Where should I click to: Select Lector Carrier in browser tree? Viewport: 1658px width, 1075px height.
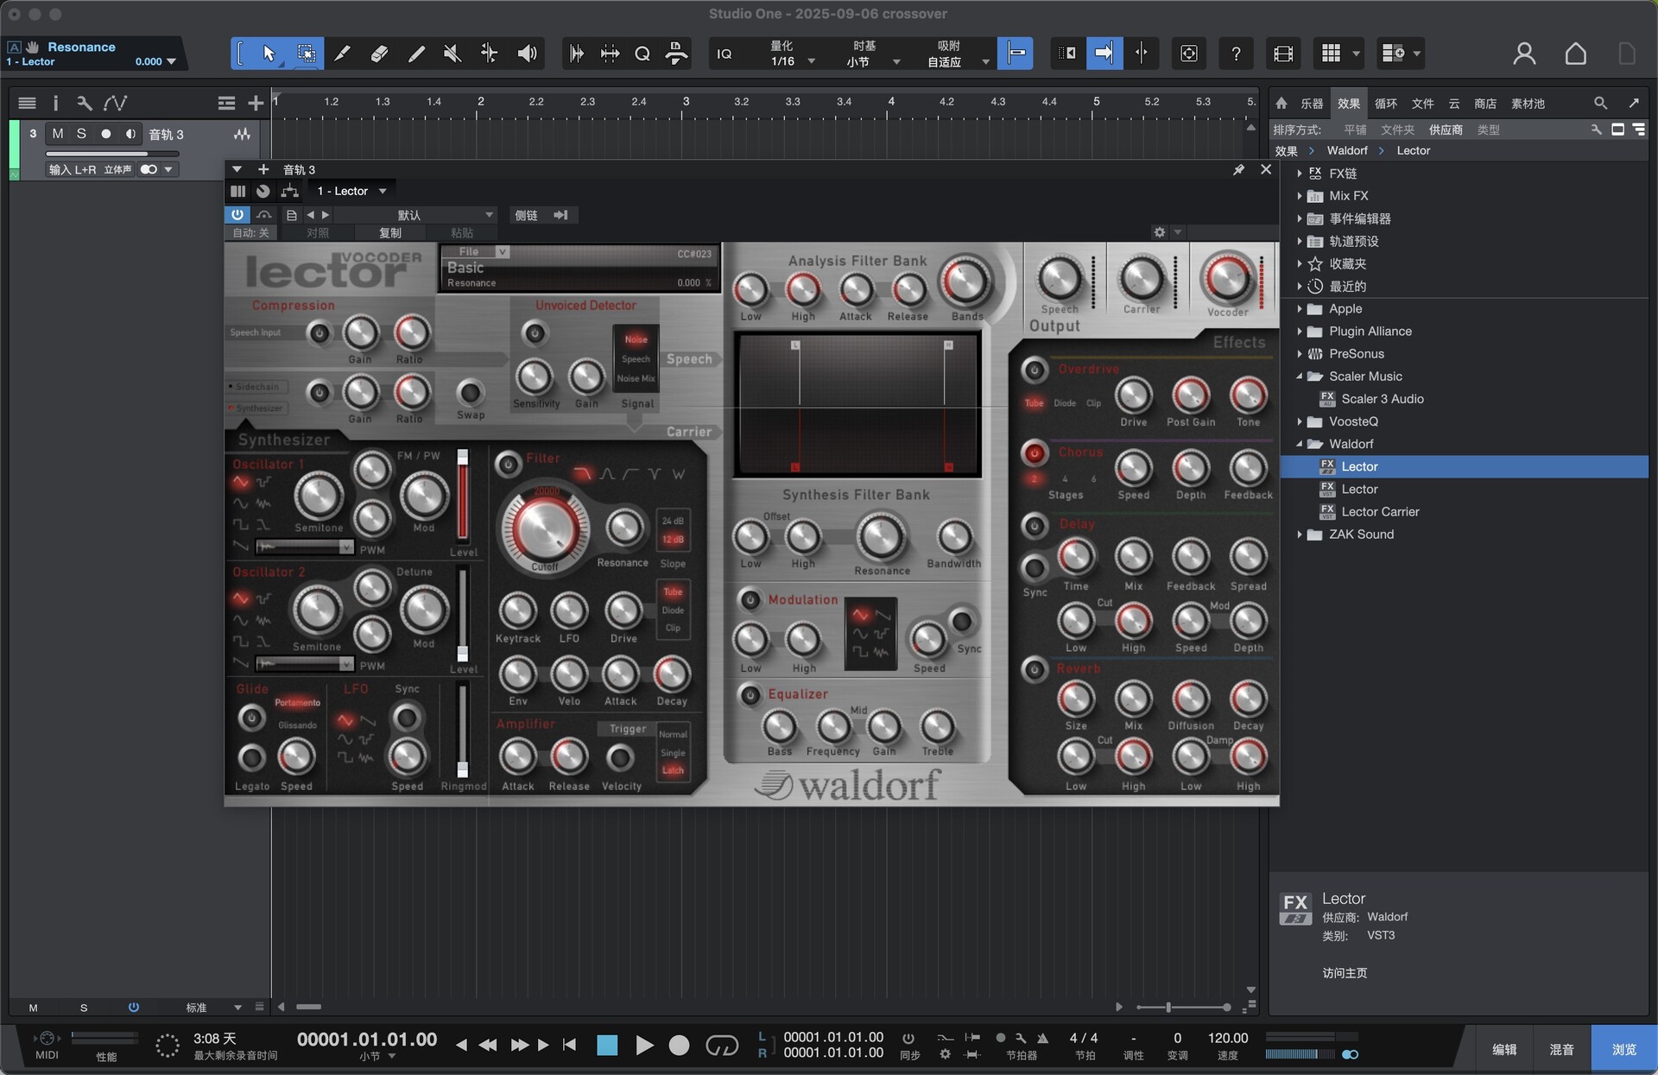[x=1380, y=512]
